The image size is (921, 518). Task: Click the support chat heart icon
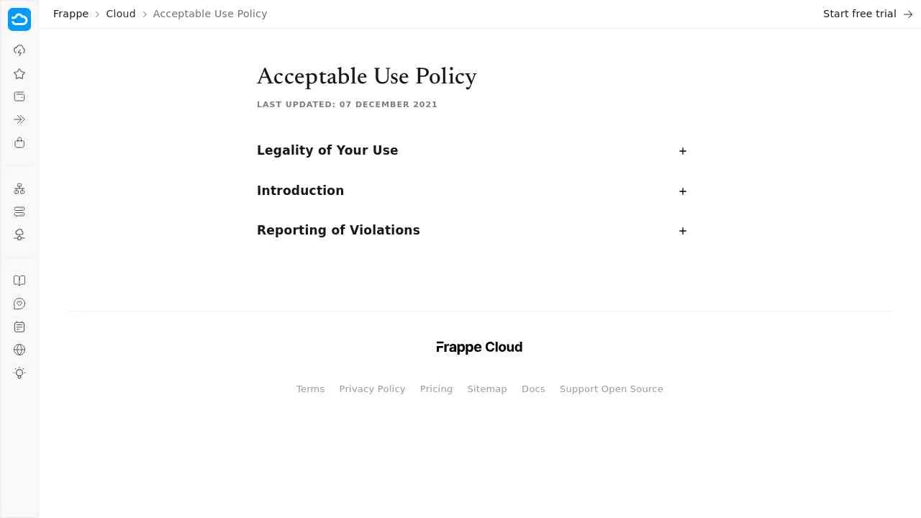click(19, 304)
